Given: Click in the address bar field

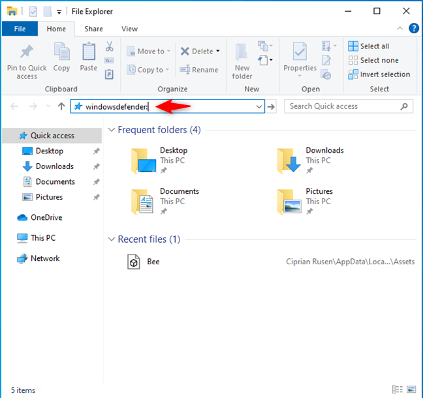Looking at the screenshot, I should pos(167,107).
